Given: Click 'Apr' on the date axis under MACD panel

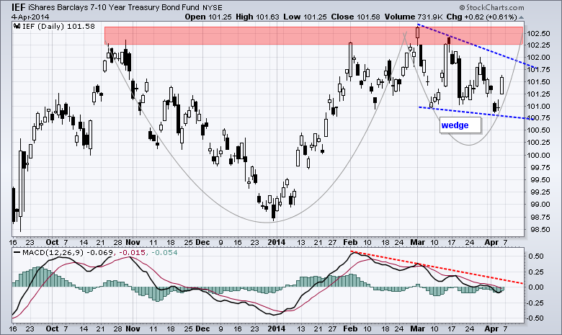Looking at the screenshot, I should (x=491, y=329).
